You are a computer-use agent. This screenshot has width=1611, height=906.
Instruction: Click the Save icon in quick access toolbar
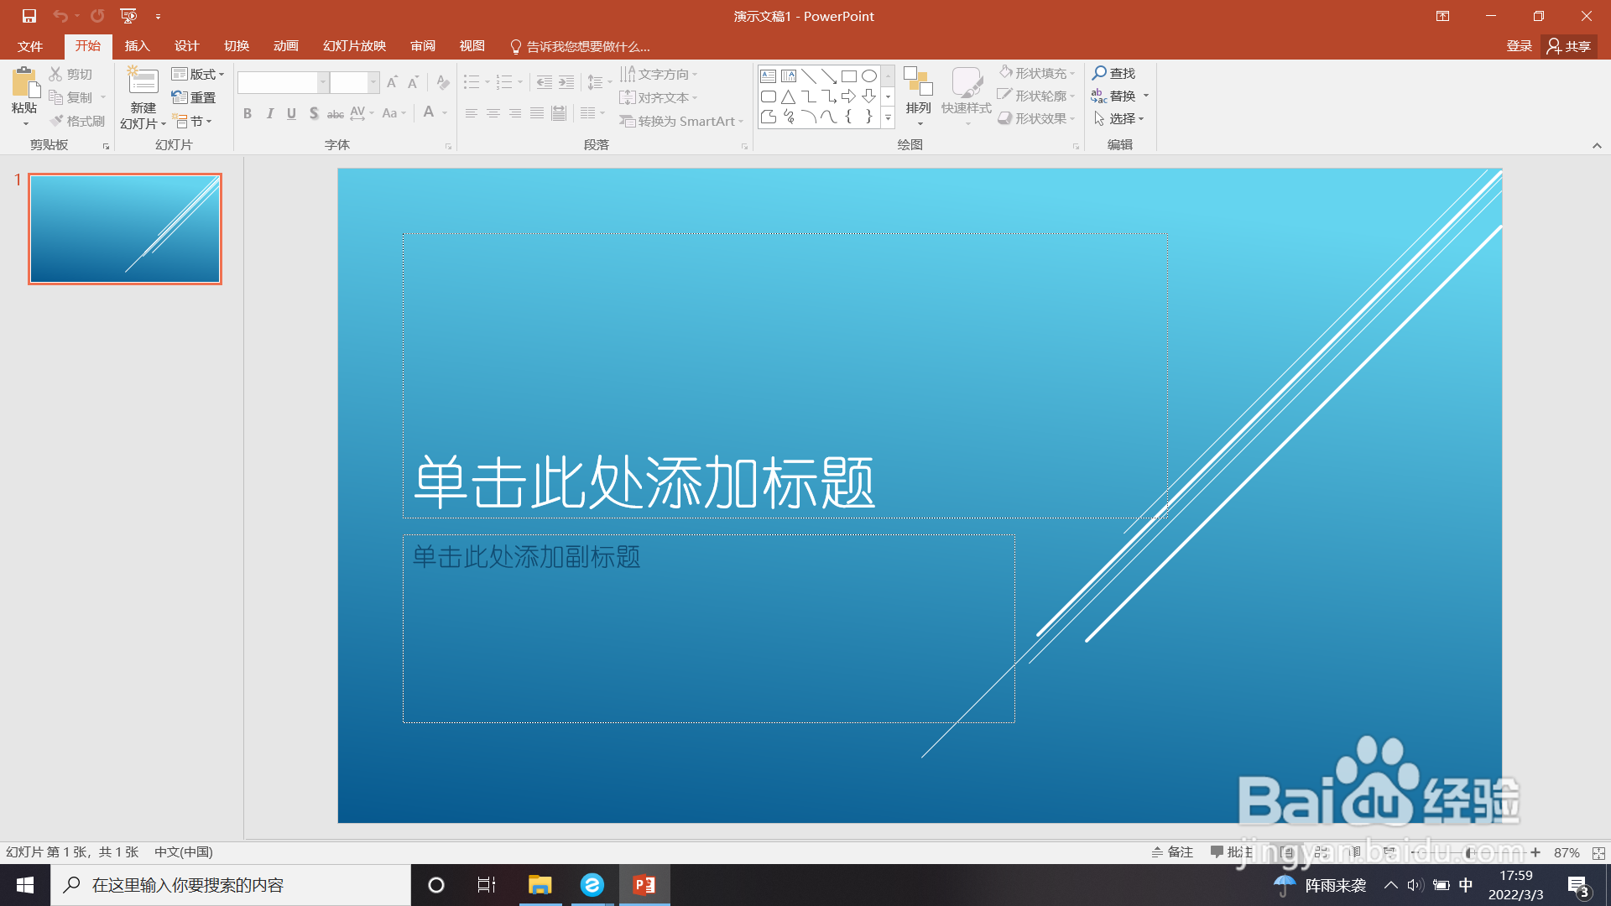pos(29,16)
